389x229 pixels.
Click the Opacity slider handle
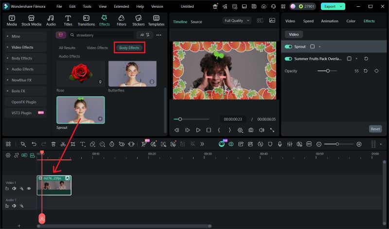(x=328, y=71)
